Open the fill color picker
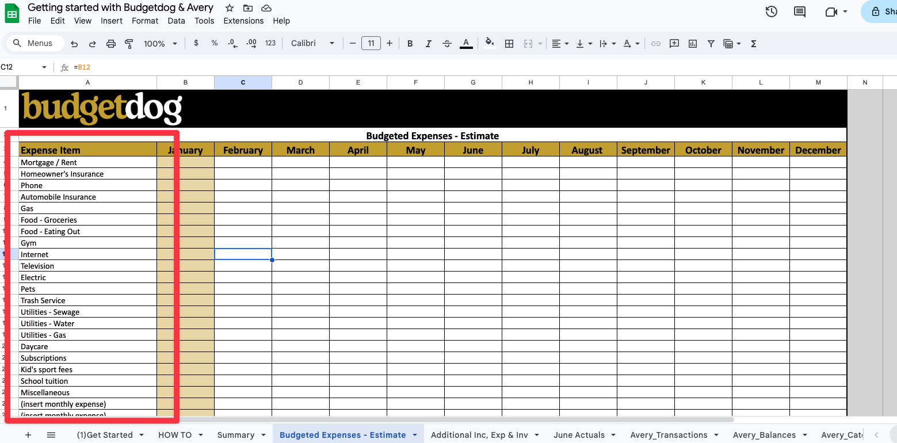 pos(489,44)
